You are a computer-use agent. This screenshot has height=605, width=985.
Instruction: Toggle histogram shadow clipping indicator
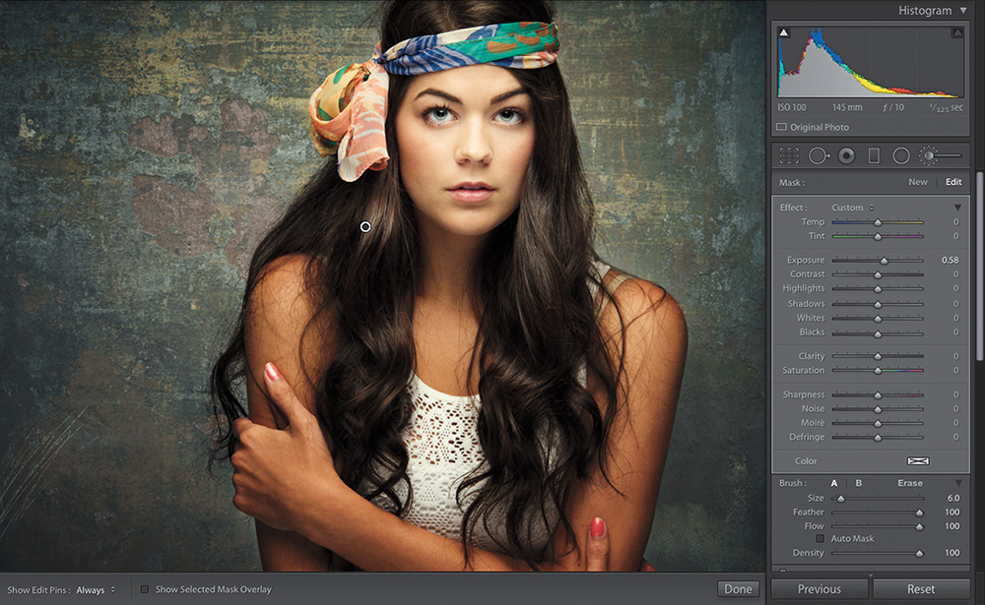[784, 32]
